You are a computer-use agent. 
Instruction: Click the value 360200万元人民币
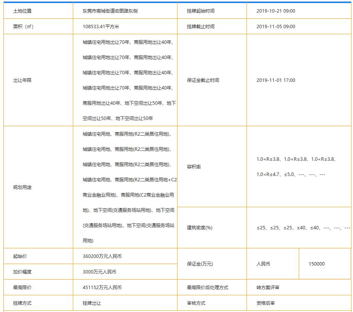pos(102,256)
